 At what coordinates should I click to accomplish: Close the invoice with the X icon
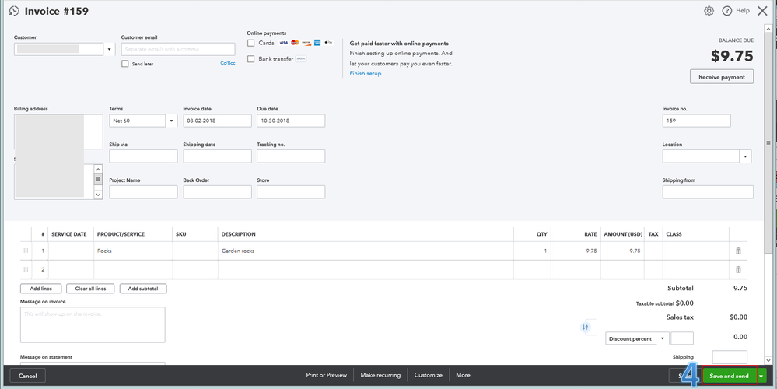click(761, 11)
